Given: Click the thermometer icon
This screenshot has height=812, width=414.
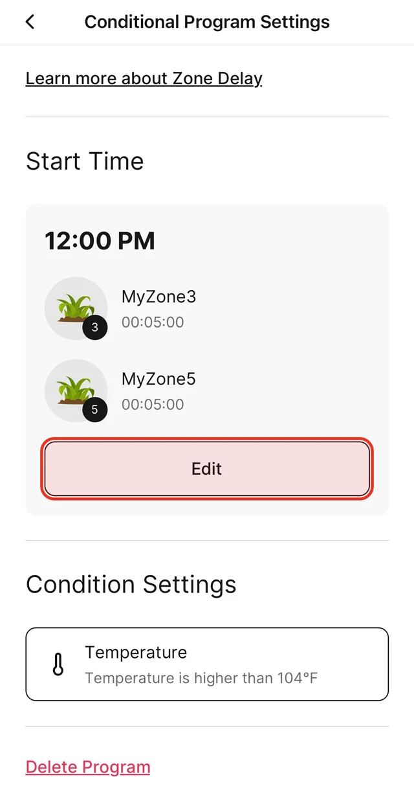Looking at the screenshot, I should tap(58, 664).
